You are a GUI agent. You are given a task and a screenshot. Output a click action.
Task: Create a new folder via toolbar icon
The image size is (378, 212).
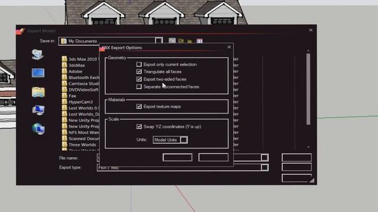coord(190,41)
